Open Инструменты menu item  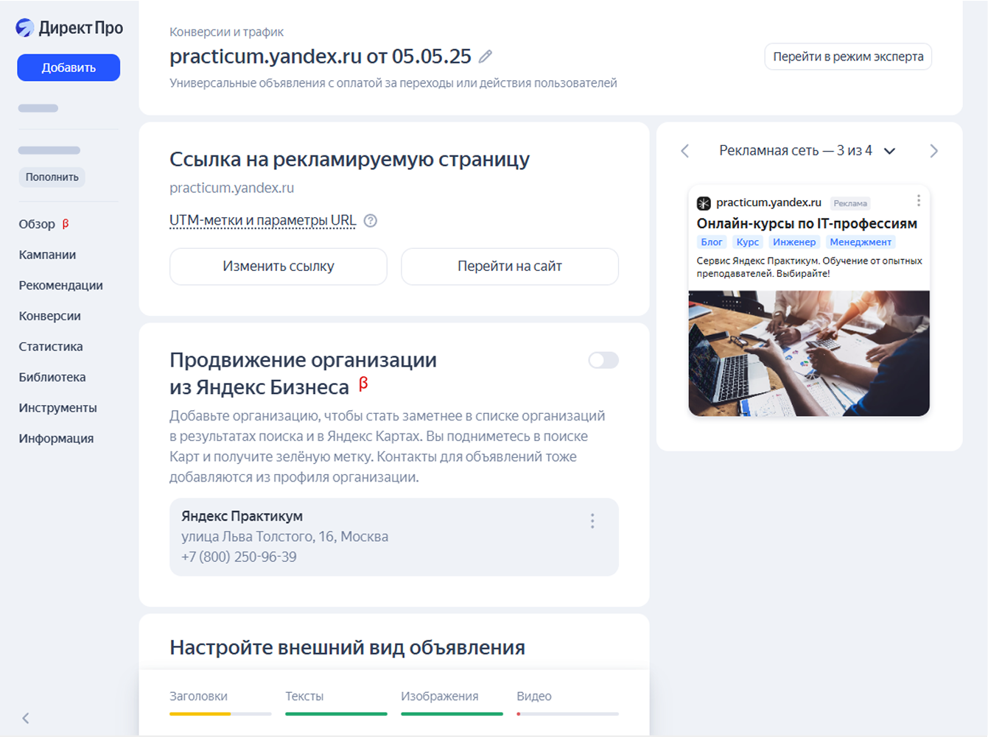(x=57, y=408)
